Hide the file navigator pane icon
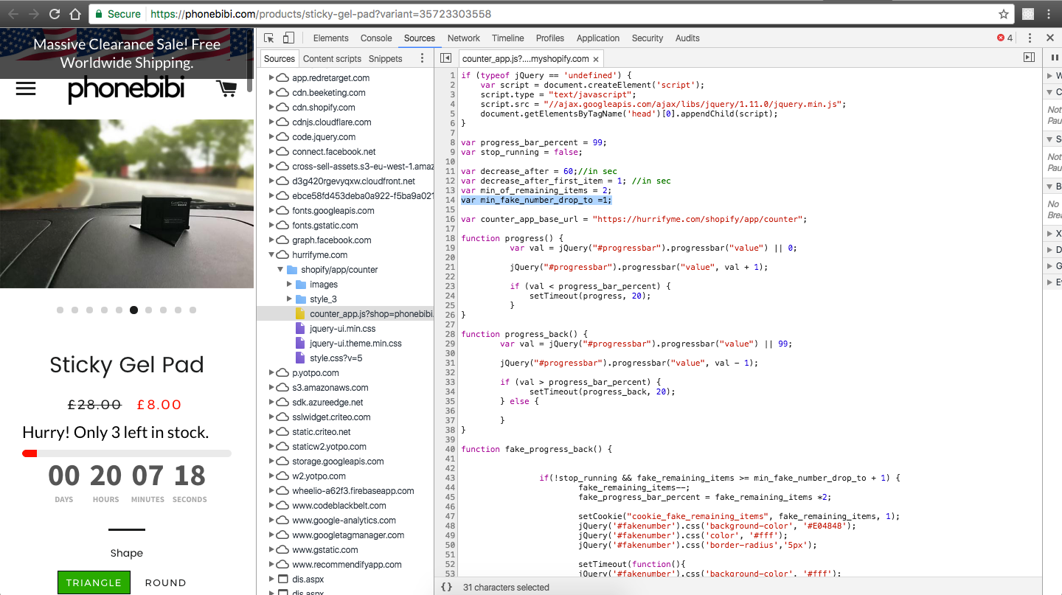The image size is (1062, 595). coord(445,58)
